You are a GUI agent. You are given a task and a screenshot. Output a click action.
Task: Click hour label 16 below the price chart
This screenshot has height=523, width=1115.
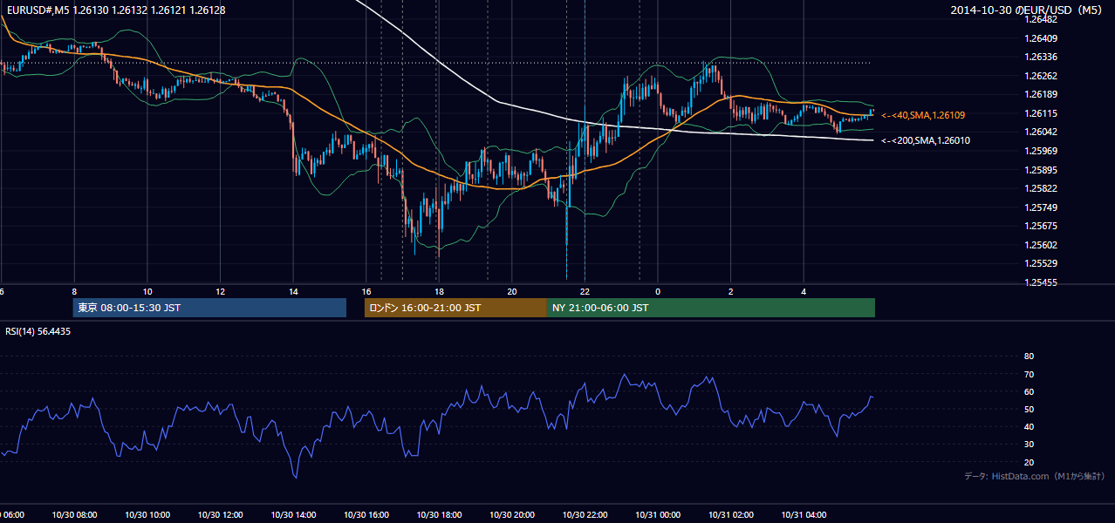point(367,291)
